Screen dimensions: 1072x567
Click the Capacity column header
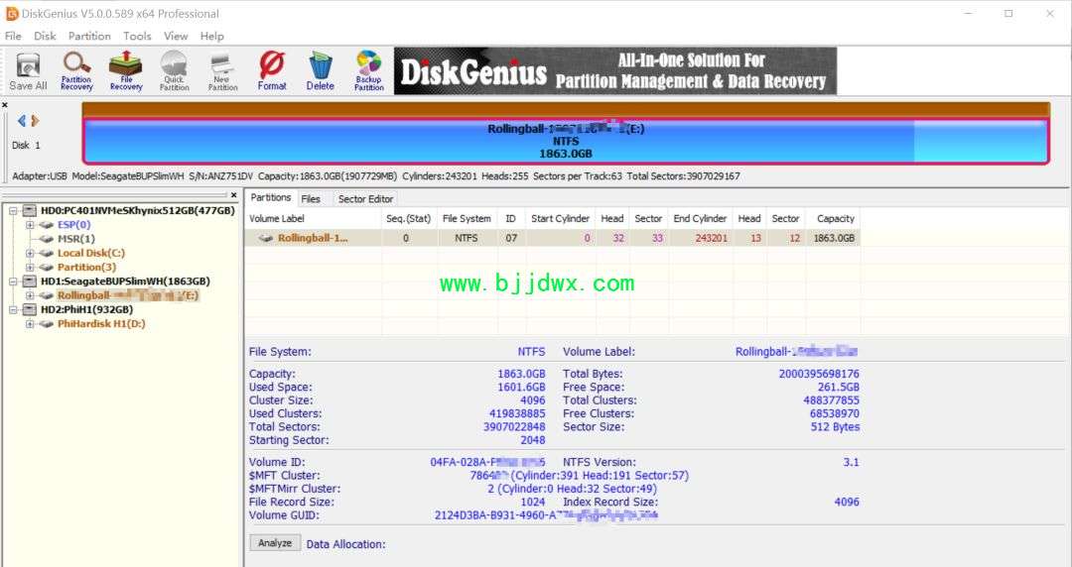(836, 219)
